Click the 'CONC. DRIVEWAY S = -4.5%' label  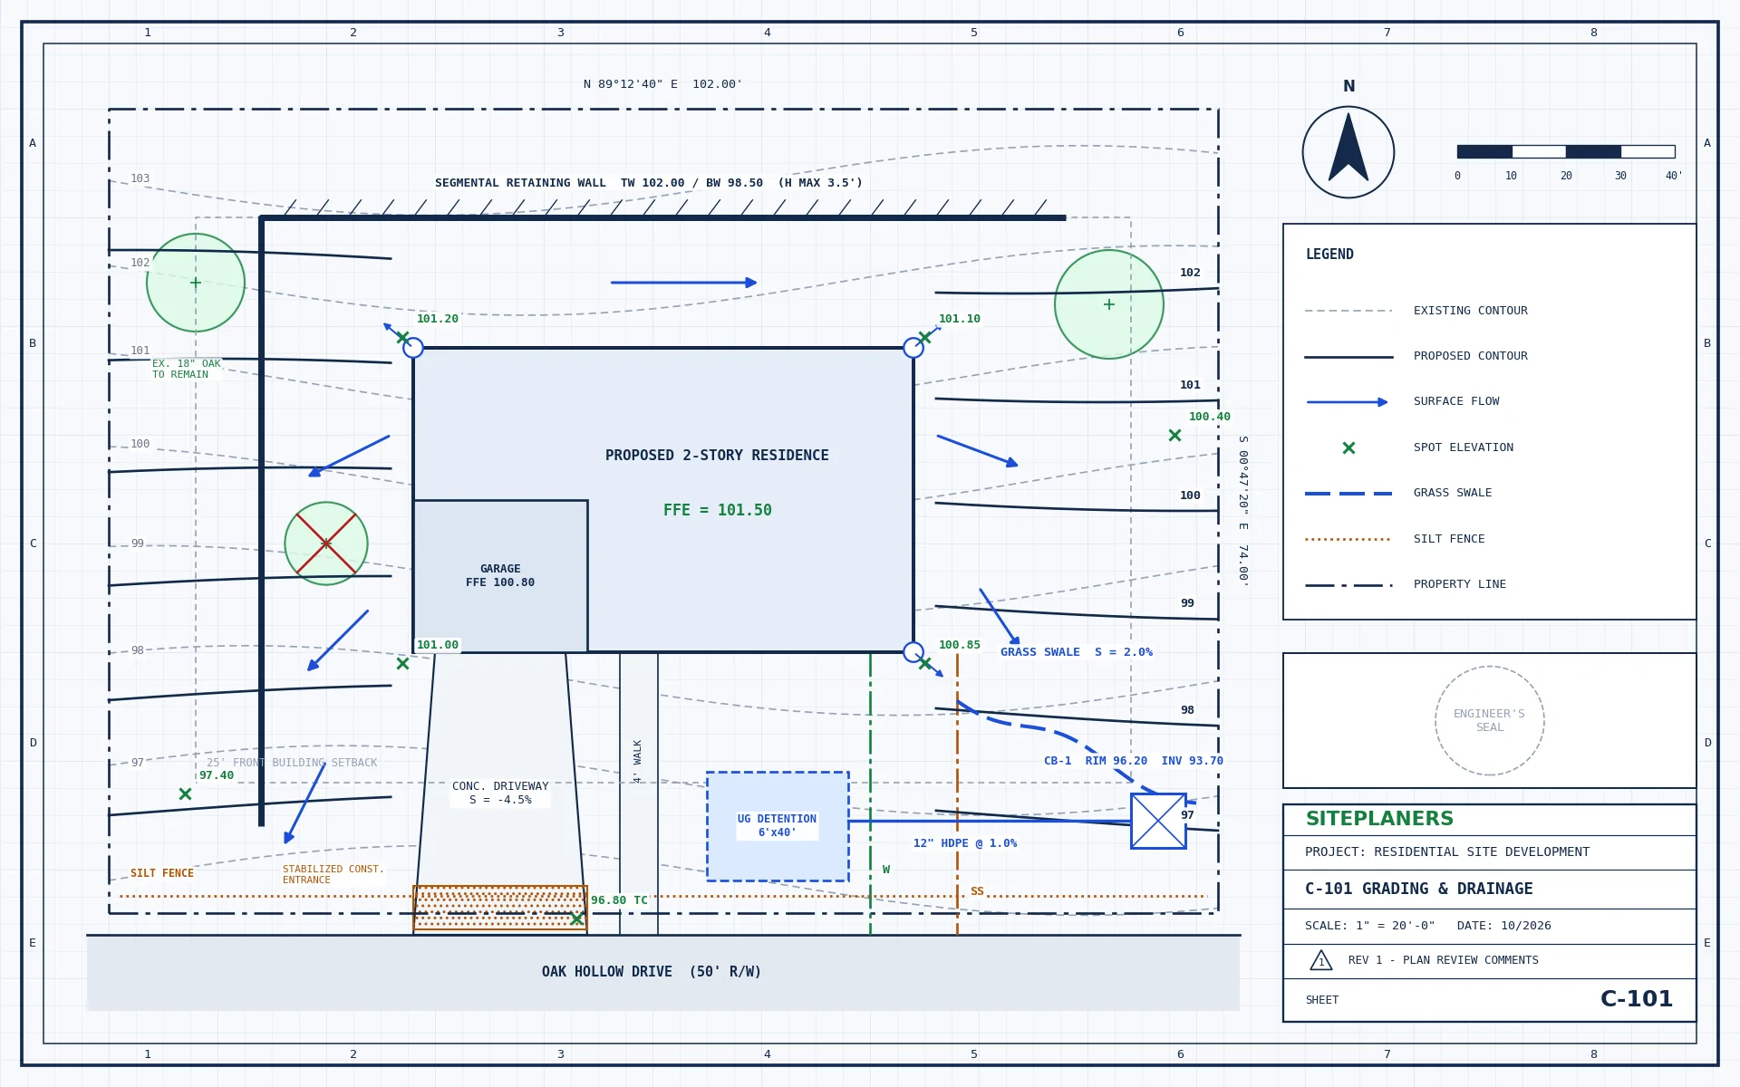tap(500, 794)
